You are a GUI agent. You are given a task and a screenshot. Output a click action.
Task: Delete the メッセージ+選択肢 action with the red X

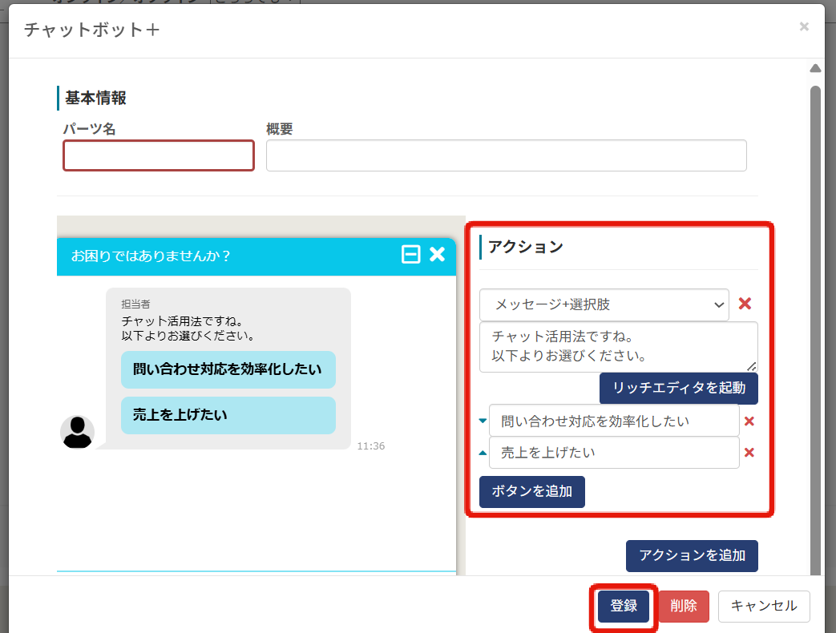pos(744,304)
